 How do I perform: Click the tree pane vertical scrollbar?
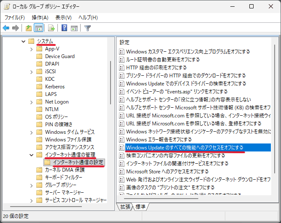pyautogui.click(x=111, y=82)
